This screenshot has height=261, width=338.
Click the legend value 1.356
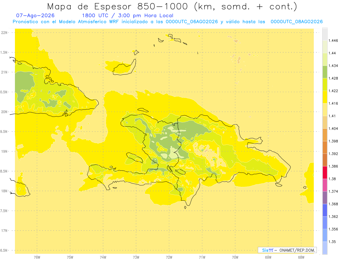(333, 229)
